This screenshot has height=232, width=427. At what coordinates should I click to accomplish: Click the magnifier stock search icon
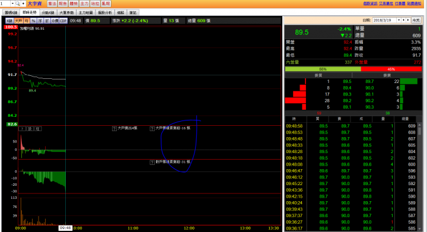18,4
